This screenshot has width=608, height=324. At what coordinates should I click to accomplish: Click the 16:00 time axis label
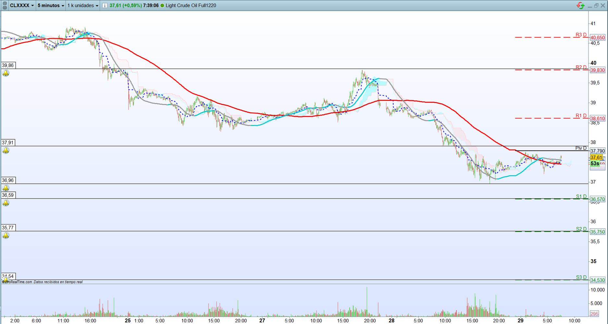click(x=90, y=321)
